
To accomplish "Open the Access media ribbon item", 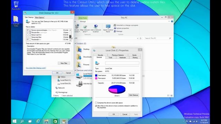I will click(x=77, y=29).
